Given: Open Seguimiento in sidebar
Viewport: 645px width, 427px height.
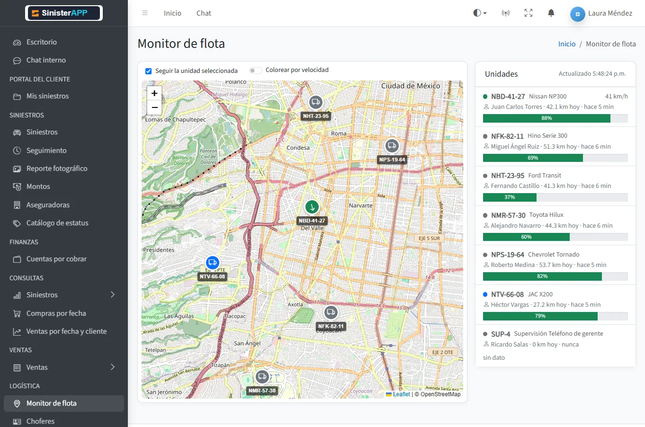Looking at the screenshot, I should point(64,151).
